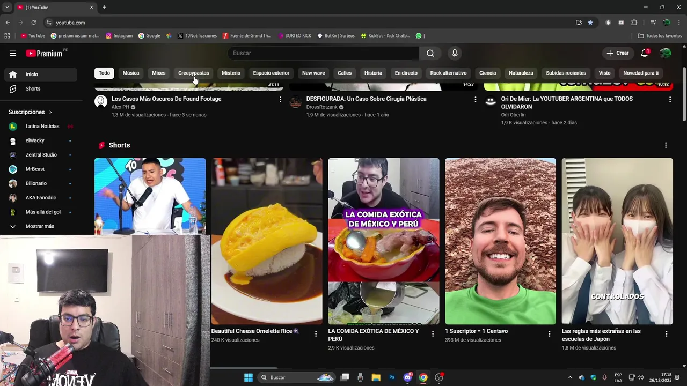This screenshot has width=687, height=386.
Task: Bookmark this page with the star icon
Action: [590, 23]
